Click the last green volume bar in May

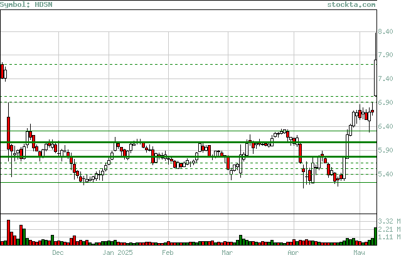375,236
